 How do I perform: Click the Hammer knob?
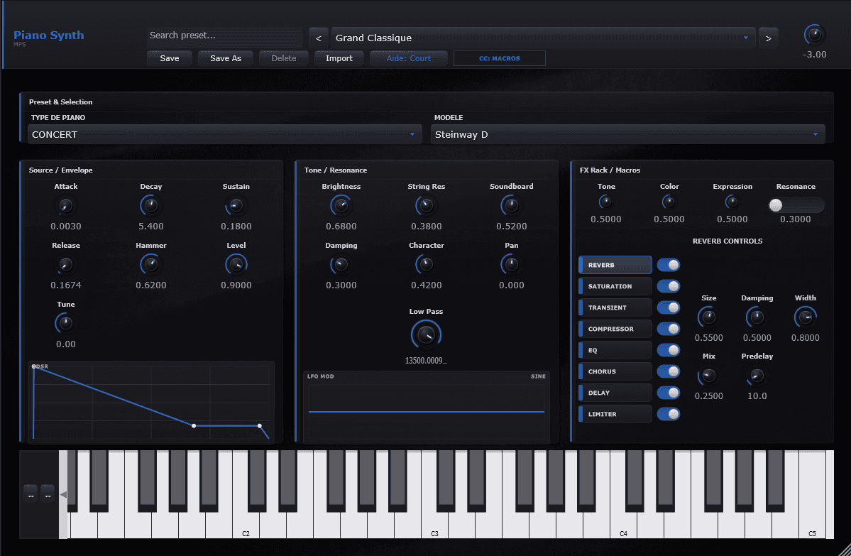[x=150, y=265]
